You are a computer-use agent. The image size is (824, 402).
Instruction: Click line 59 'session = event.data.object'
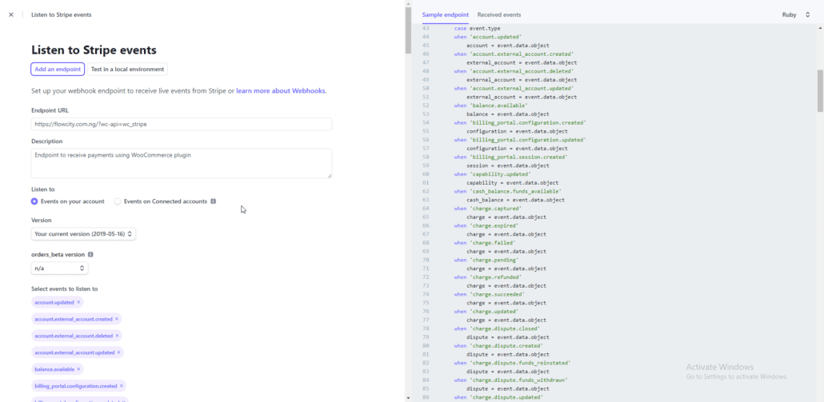point(508,166)
